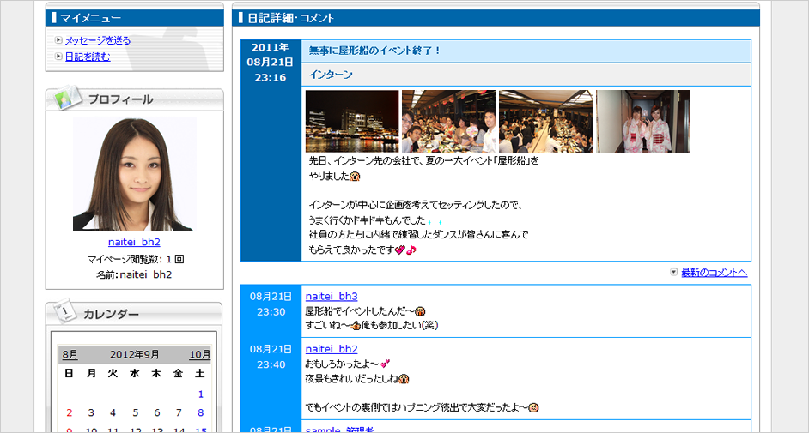Screen dimensions: 809x433
Task: Click the プロフィール panel heading
Action: click(121, 99)
